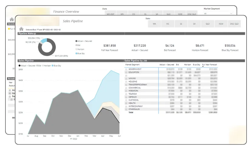Click Blue Sky in area chart legend

(56, 65)
